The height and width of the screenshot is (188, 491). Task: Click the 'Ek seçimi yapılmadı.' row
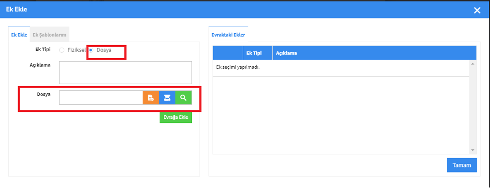341,68
